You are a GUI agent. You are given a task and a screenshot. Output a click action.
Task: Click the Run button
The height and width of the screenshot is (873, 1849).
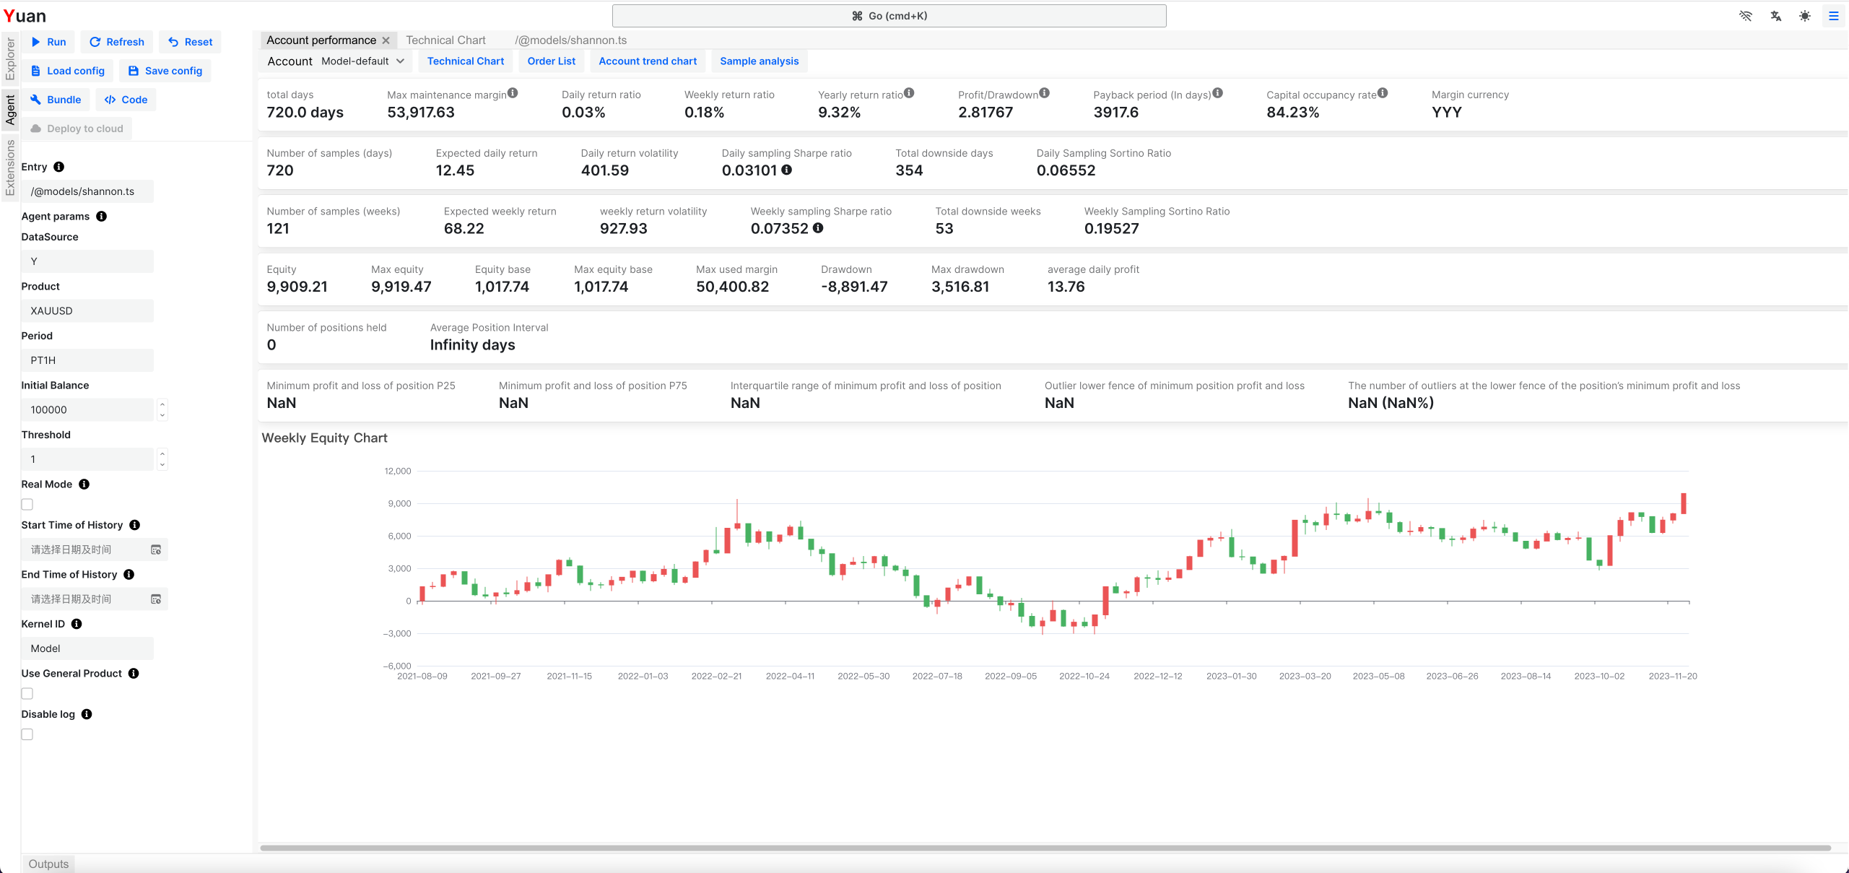(x=48, y=42)
